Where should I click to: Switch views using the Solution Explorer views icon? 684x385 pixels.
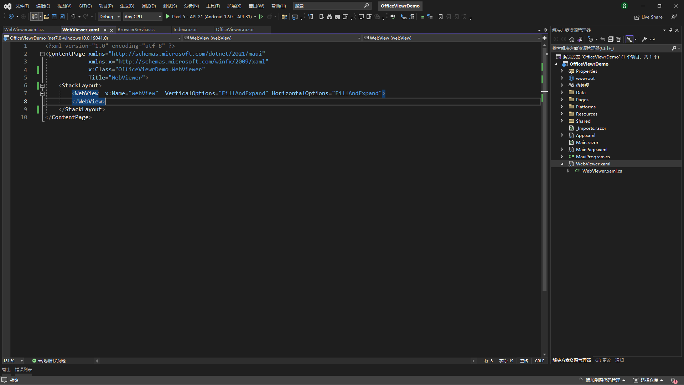click(580, 39)
